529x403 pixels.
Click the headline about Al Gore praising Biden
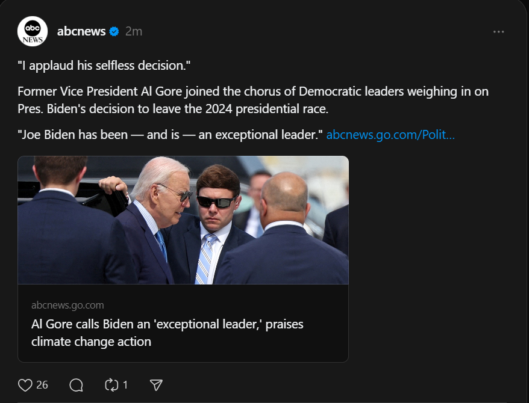167,332
